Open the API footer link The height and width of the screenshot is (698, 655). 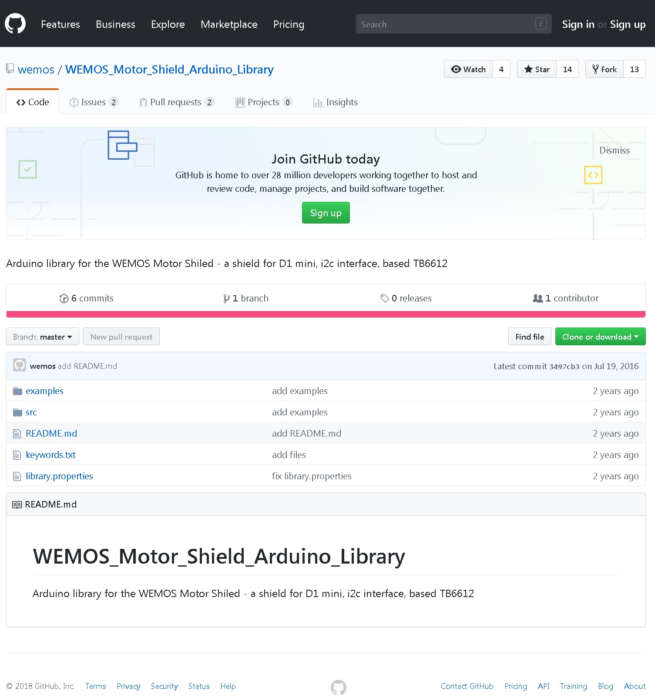(x=544, y=686)
